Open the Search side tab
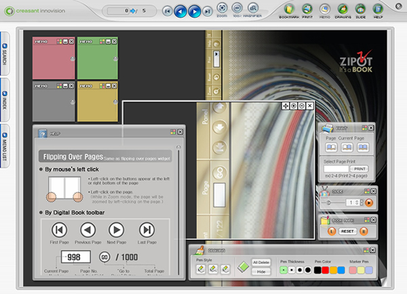407x294 pixels. coord(5,54)
